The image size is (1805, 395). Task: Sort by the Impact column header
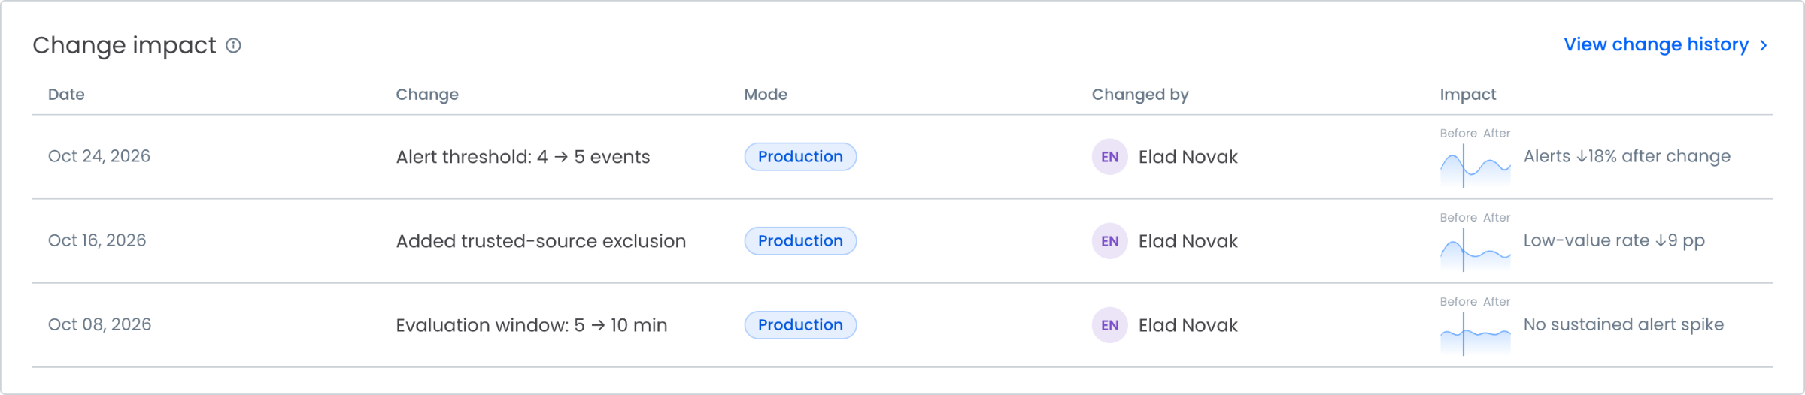tap(1467, 95)
